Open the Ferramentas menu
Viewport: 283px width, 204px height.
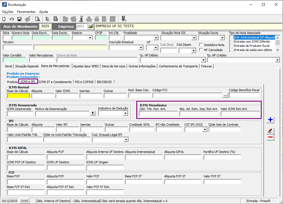[x=26, y=12]
